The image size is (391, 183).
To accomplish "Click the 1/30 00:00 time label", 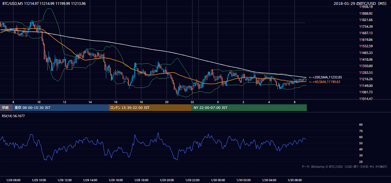I will coord(218,180).
